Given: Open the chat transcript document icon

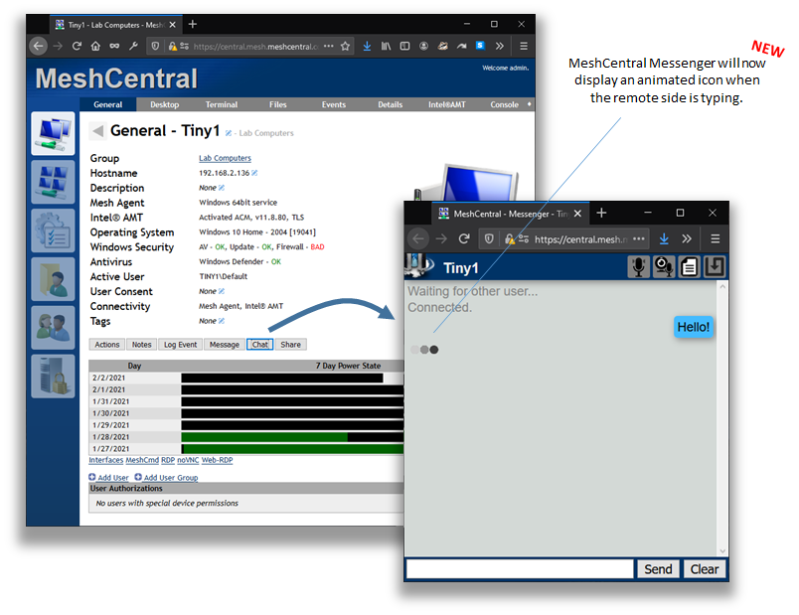Looking at the screenshot, I should pyautogui.click(x=690, y=266).
